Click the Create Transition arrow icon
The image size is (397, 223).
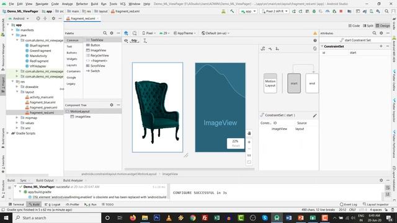270,48
